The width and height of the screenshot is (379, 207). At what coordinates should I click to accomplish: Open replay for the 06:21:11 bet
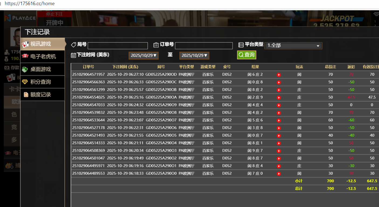tap(279, 143)
